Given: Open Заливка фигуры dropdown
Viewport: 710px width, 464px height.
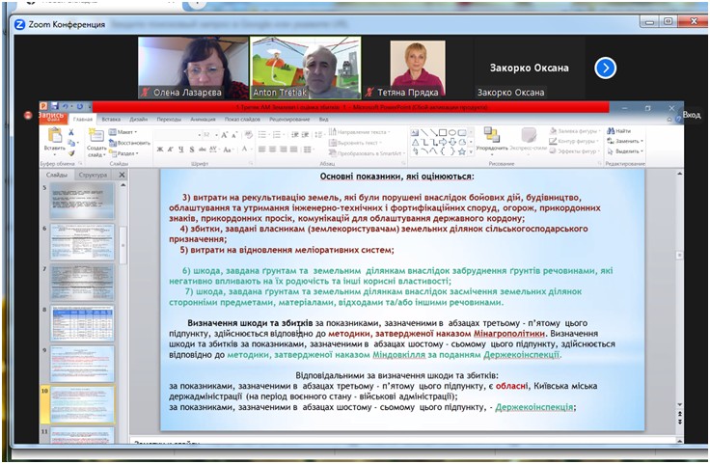Looking at the screenshot, I should coord(575,131).
